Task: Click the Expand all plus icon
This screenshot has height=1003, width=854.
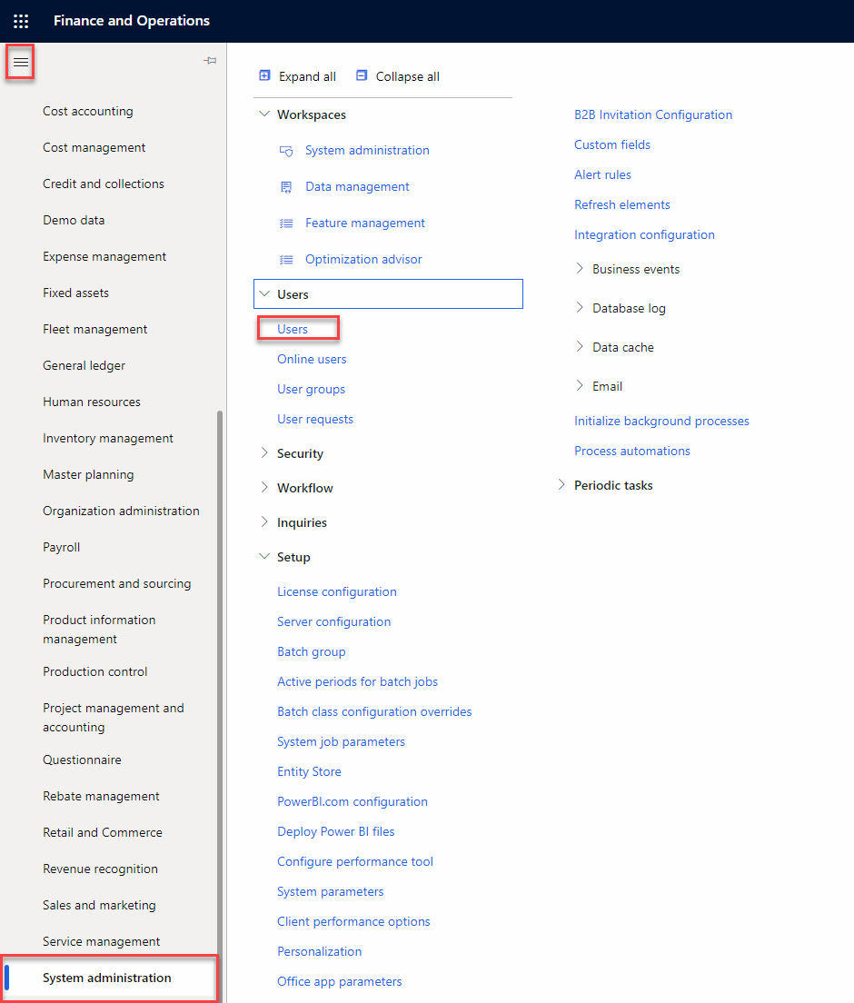Action: coord(265,76)
